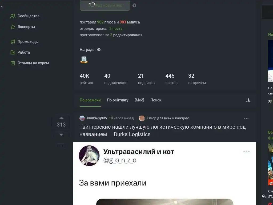Switch to the По рейтингу tab
The image size is (273, 205).
click(118, 100)
